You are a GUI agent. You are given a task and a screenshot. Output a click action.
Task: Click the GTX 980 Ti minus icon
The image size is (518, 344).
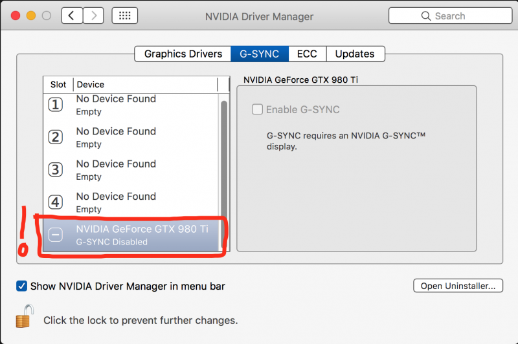click(56, 235)
